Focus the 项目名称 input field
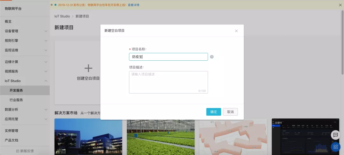The image size is (344, 155). (168, 57)
